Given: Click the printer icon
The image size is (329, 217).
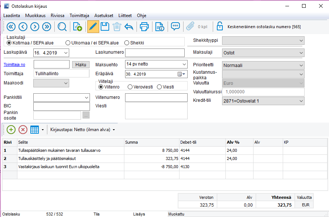Looking at the screenshot, I should coord(144,27).
